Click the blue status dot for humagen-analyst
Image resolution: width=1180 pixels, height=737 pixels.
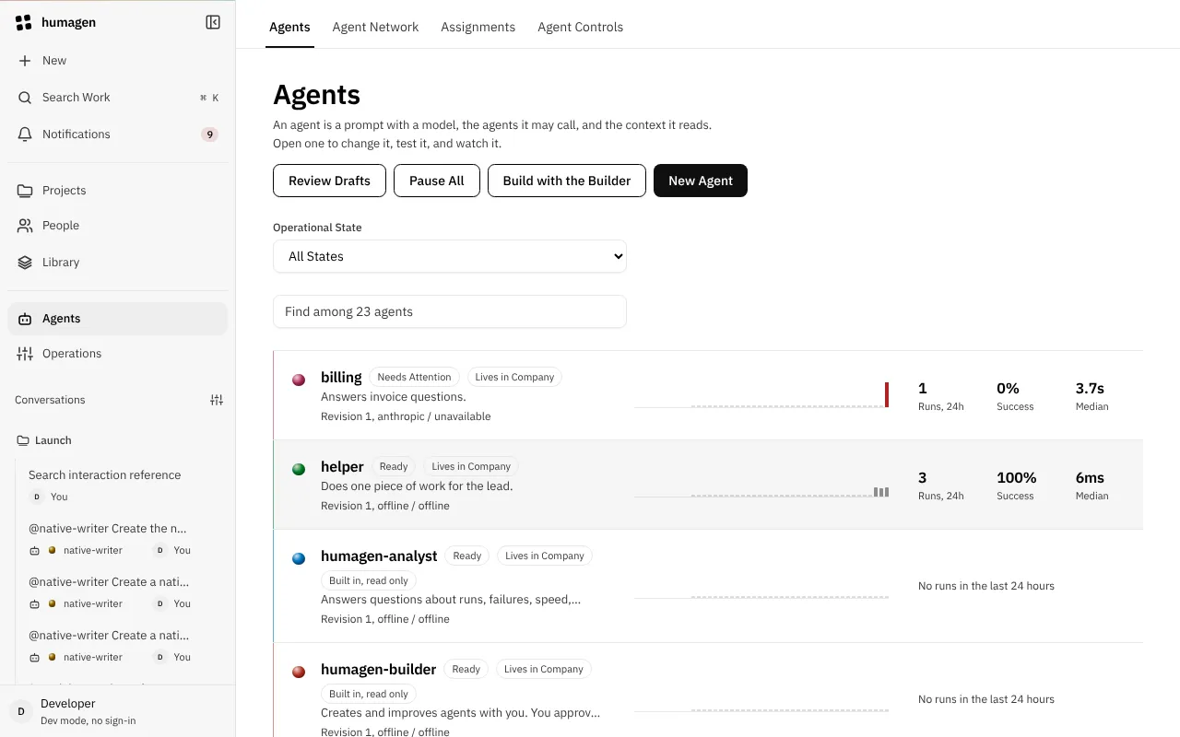pos(299,558)
